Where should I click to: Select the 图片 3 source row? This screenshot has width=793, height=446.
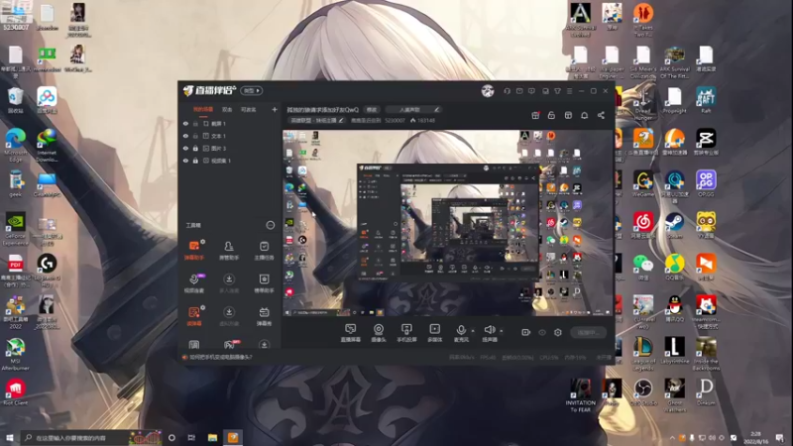(x=230, y=148)
